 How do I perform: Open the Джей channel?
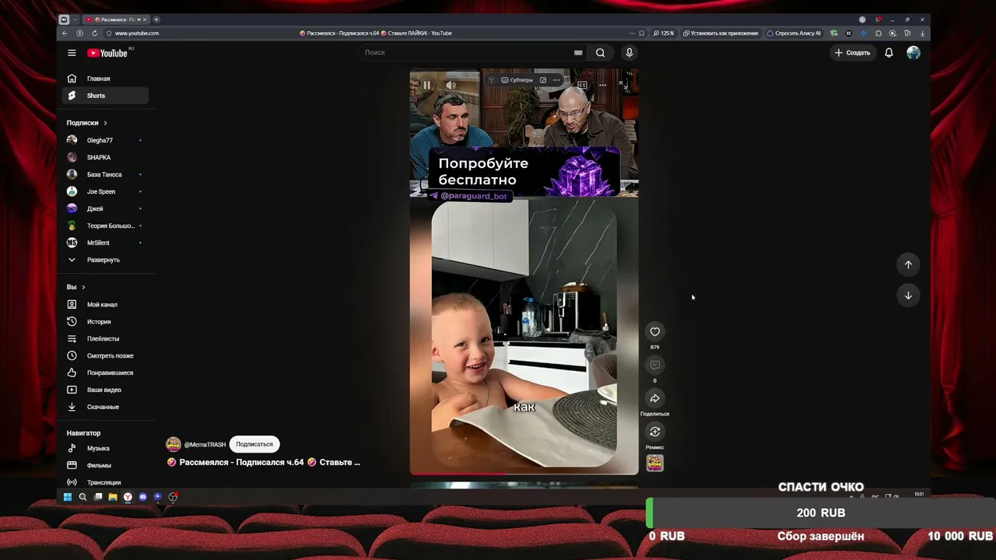106,209
